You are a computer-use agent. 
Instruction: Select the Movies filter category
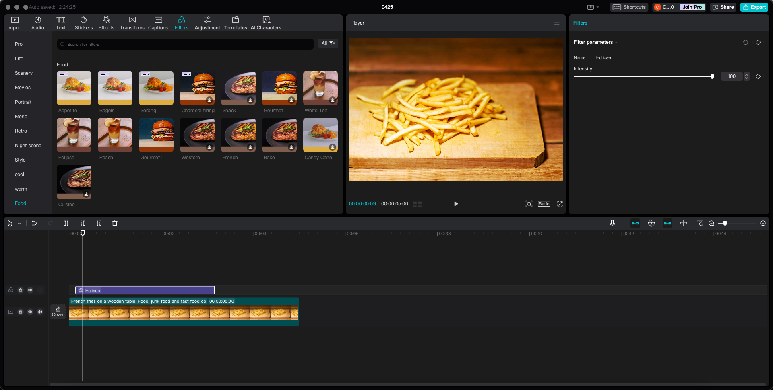[23, 88]
